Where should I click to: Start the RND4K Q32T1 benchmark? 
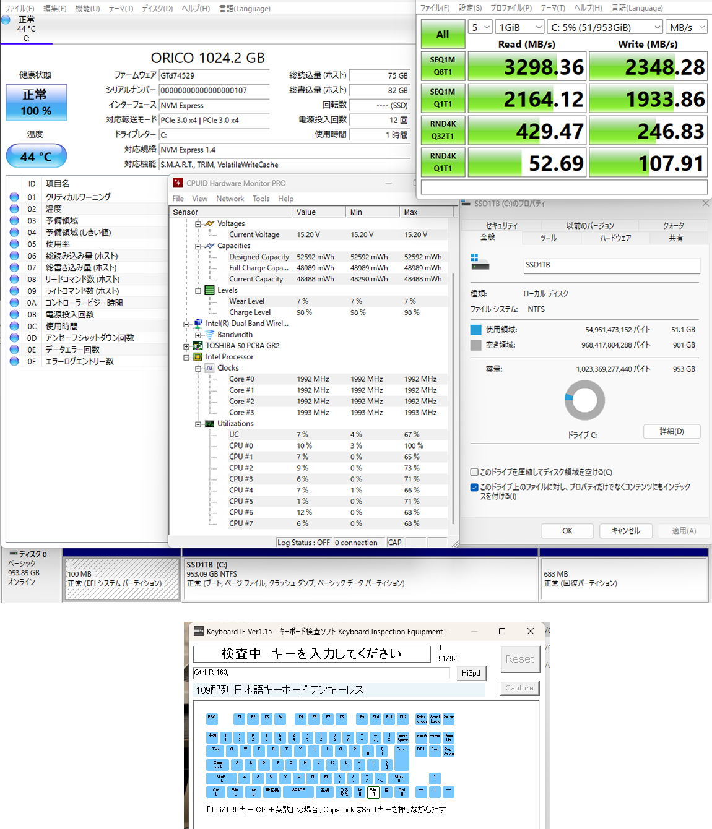pyautogui.click(x=443, y=131)
